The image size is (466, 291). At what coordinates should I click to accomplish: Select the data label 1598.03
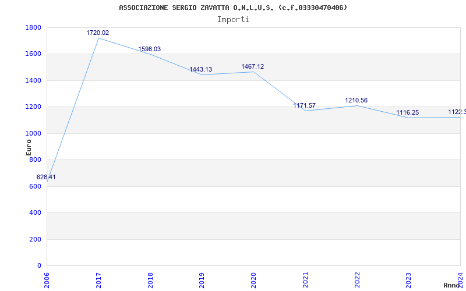coord(150,49)
